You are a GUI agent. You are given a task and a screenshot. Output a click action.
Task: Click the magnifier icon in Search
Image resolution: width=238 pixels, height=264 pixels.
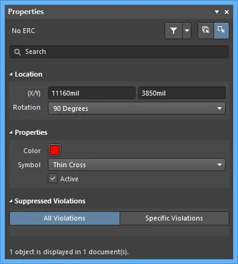[x=17, y=52]
